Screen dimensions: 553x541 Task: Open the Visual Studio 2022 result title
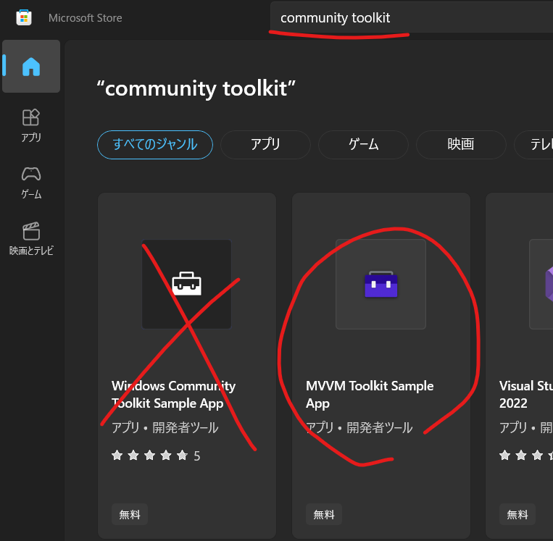pyautogui.click(x=526, y=395)
